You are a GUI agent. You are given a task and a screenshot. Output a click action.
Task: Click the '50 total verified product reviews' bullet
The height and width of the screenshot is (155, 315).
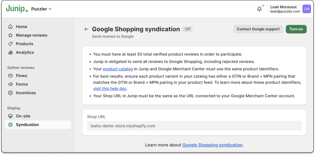click(168, 54)
